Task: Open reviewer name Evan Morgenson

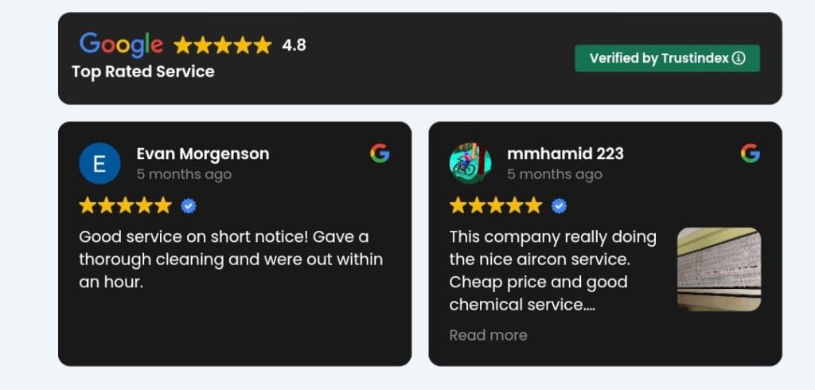Action: pos(203,154)
